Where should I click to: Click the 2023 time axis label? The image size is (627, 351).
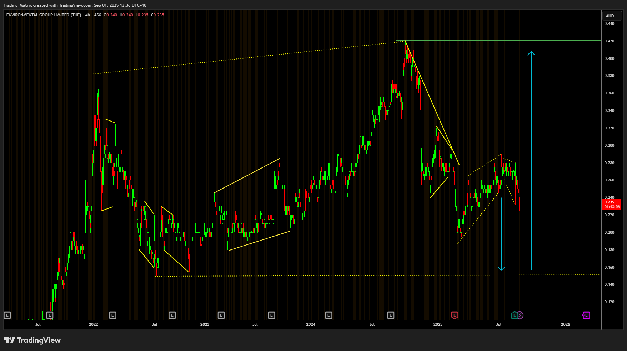click(x=205, y=324)
